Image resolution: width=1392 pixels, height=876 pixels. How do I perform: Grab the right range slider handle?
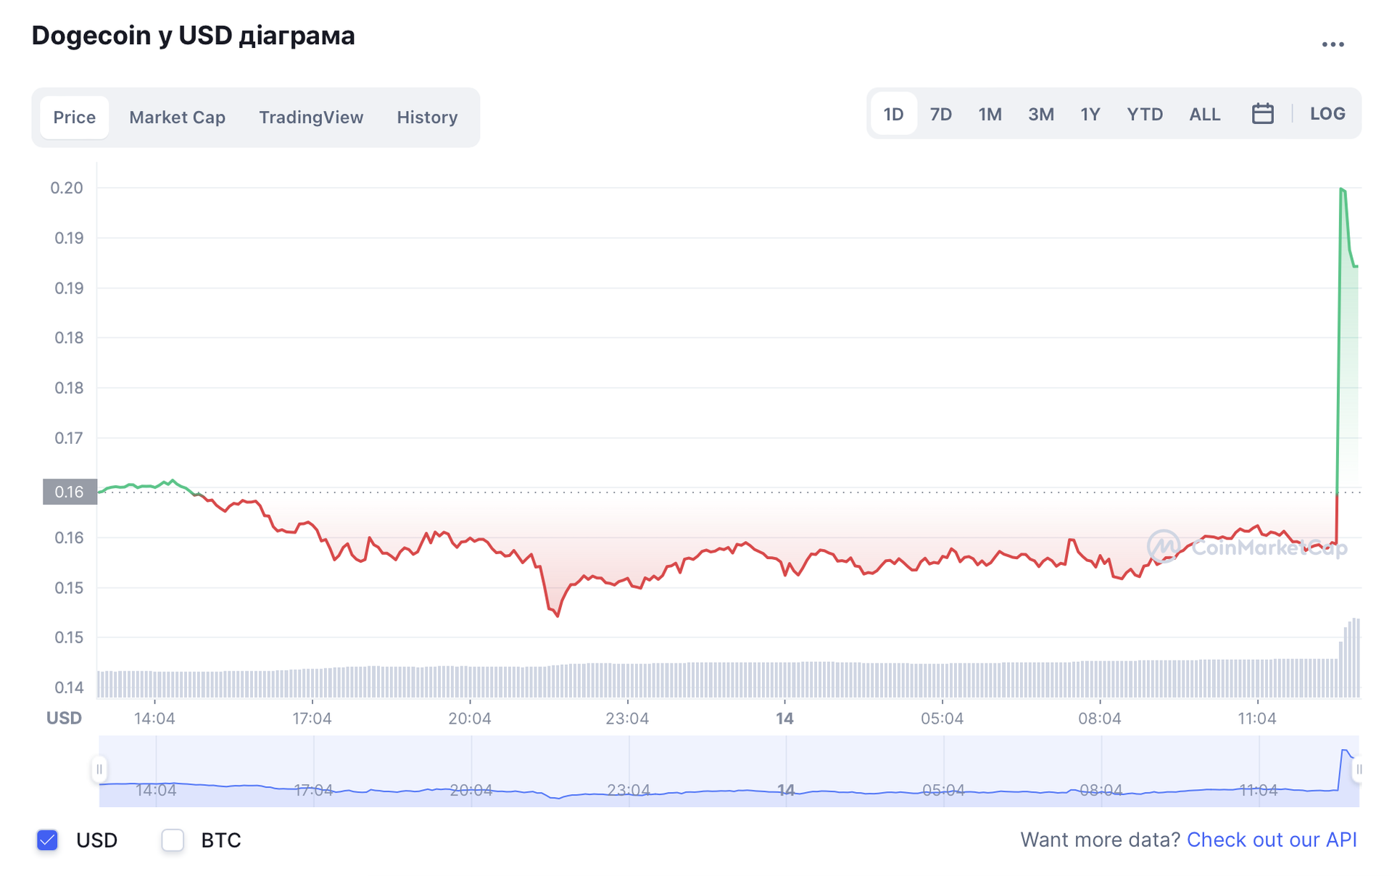click(x=1358, y=769)
